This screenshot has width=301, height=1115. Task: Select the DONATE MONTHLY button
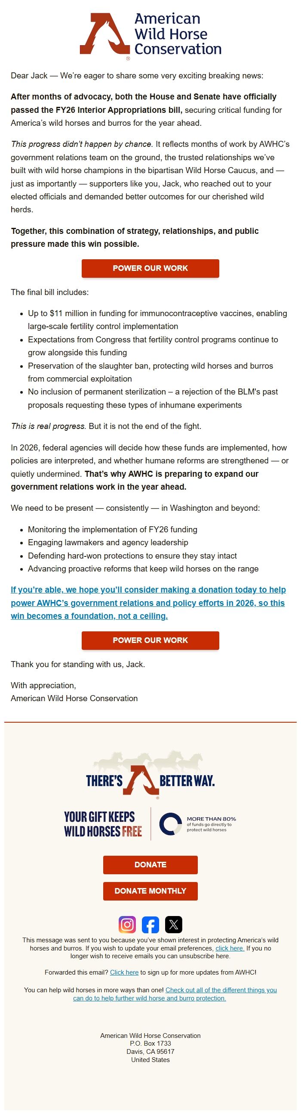(x=150, y=891)
